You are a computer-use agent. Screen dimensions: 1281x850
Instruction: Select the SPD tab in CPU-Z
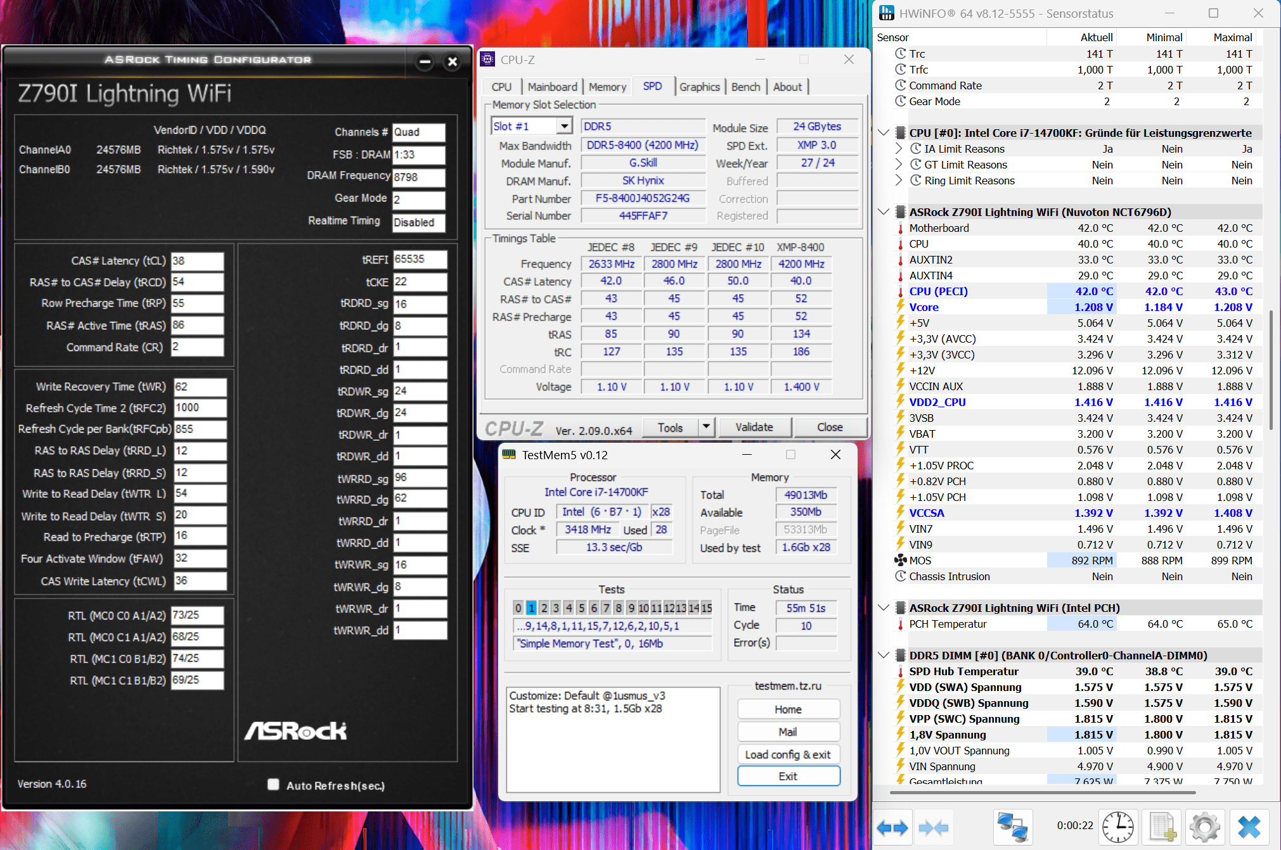tap(652, 86)
